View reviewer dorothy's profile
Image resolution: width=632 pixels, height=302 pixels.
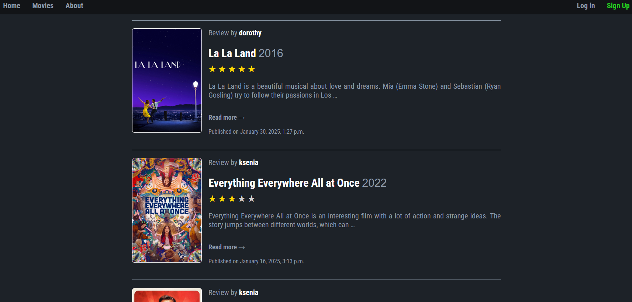pyautogui.click(x=250, y=33)
